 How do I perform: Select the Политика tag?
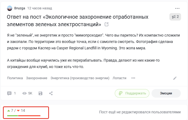click(x=15, y=78)
